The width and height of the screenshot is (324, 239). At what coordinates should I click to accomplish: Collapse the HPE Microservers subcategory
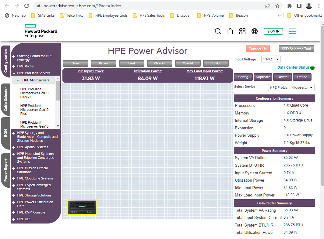tap(18, 80)
